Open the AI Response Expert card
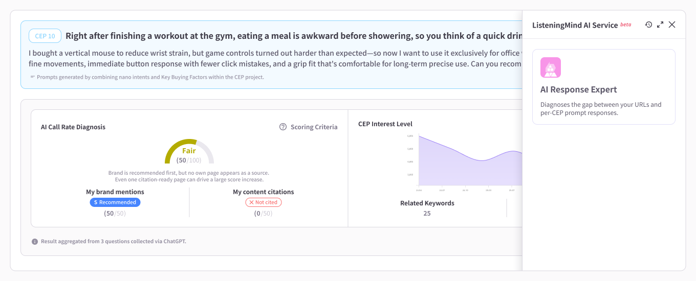 604,87
